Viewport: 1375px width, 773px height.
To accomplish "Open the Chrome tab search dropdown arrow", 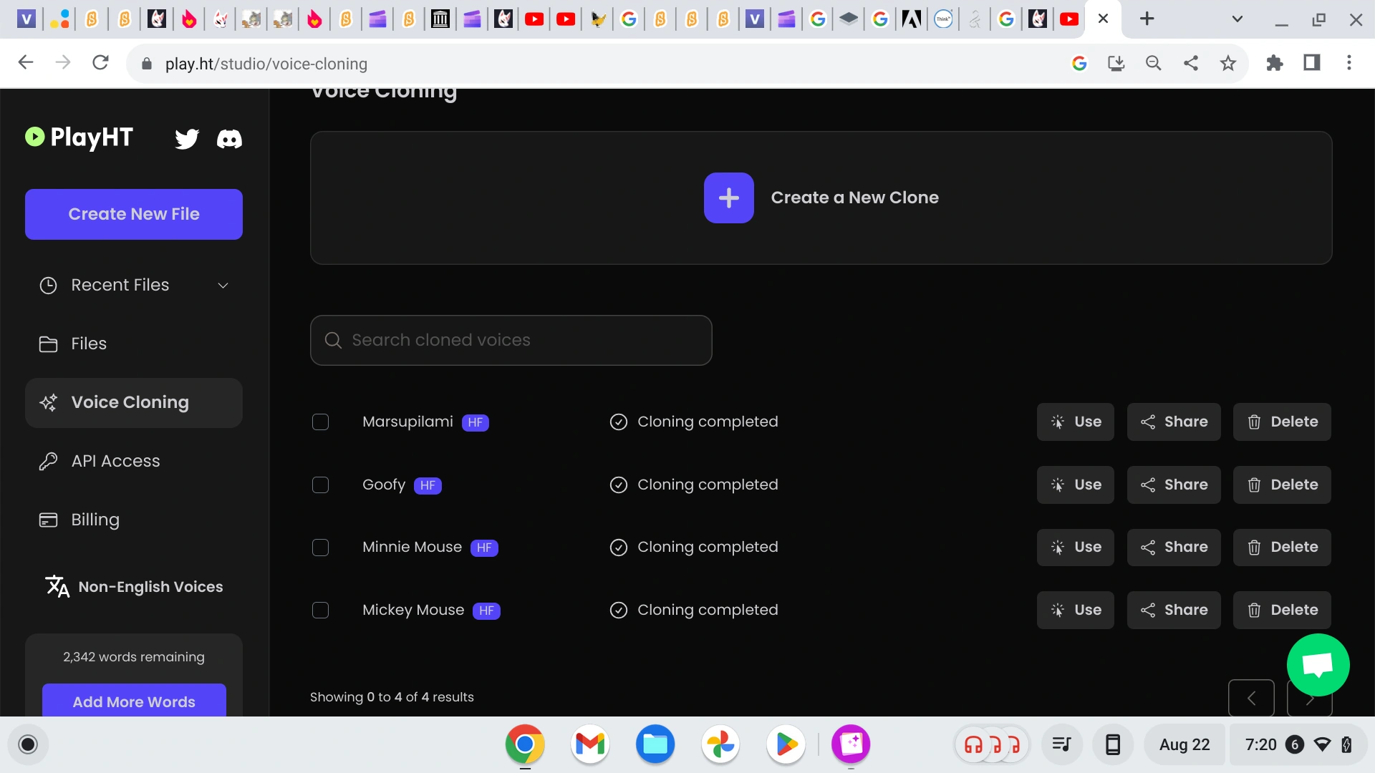I will 1237,19.
